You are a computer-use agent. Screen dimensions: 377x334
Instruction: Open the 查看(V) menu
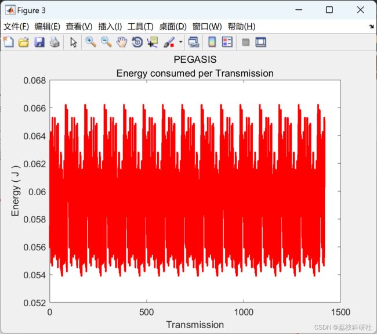tap(79, 27)
